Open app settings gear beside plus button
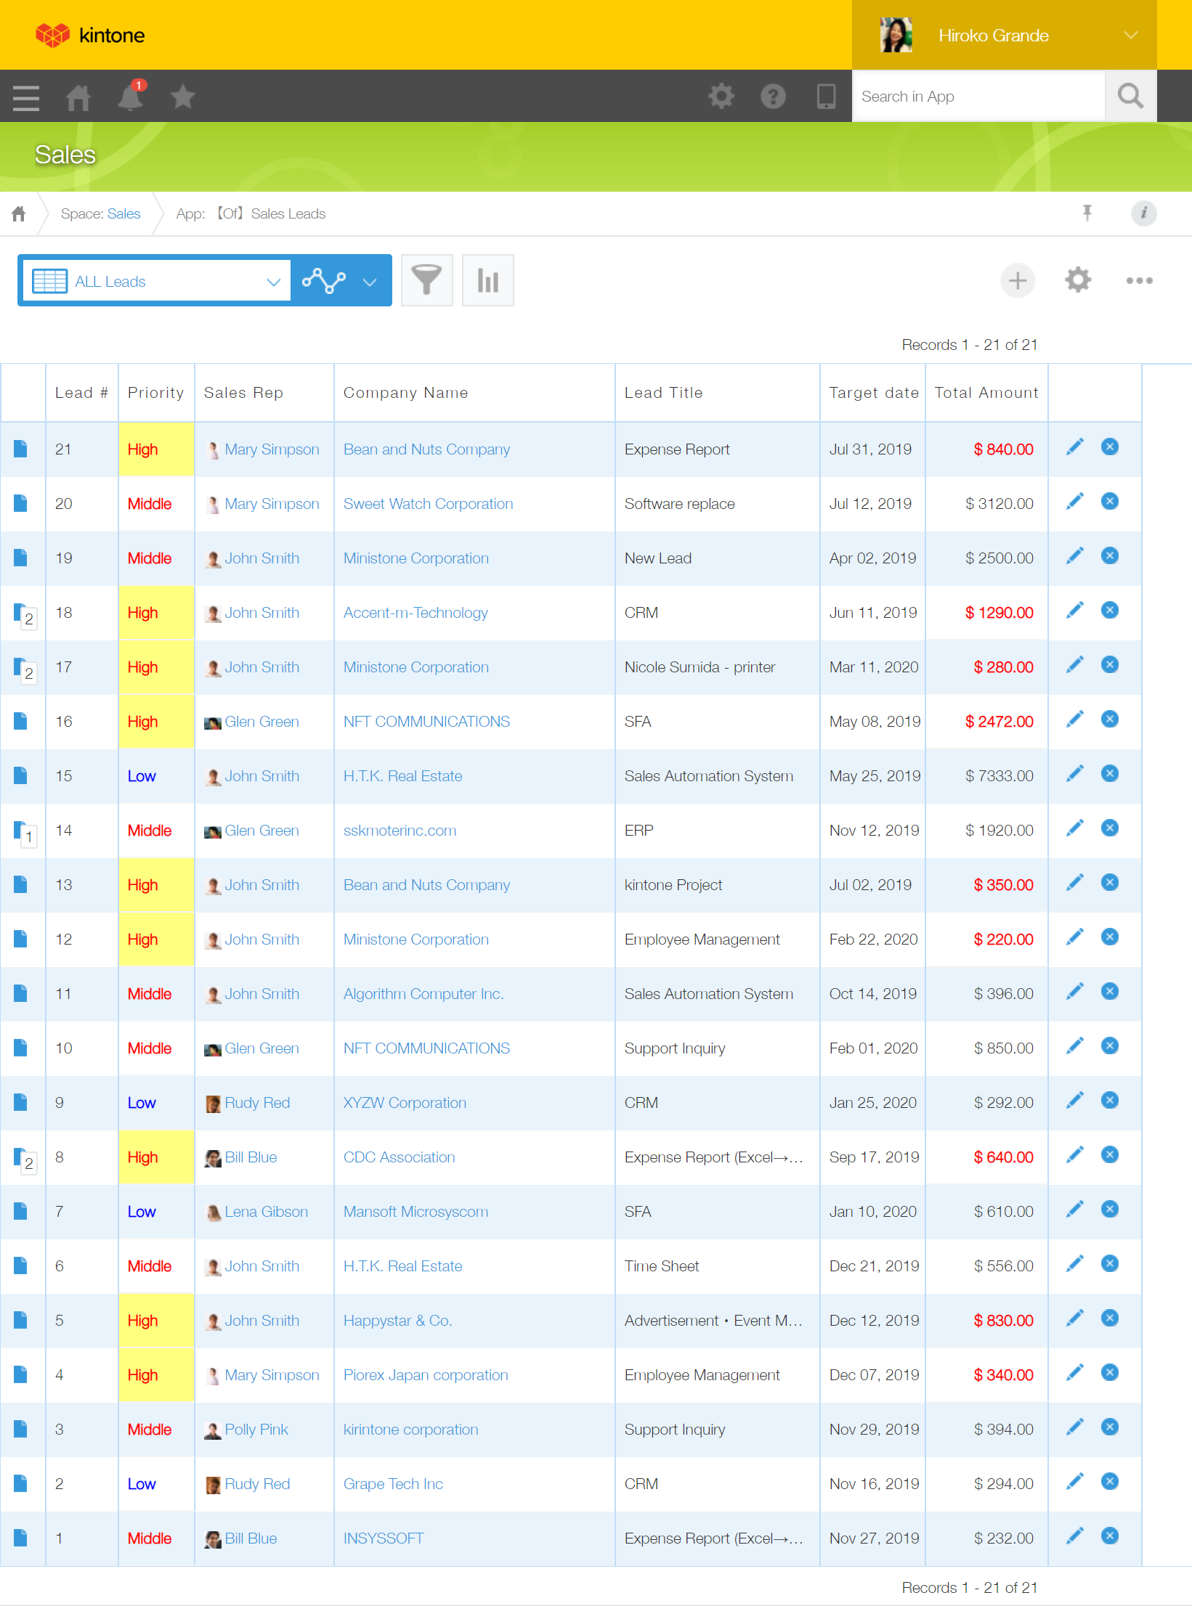 [1078, 280]
